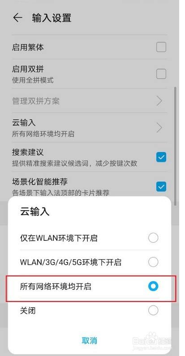
Task: Click the vertical scrollbar on right
Action: (x=175, y=146)
